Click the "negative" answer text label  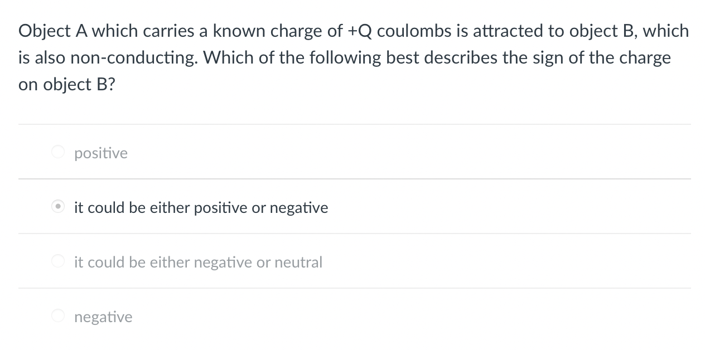103,317
